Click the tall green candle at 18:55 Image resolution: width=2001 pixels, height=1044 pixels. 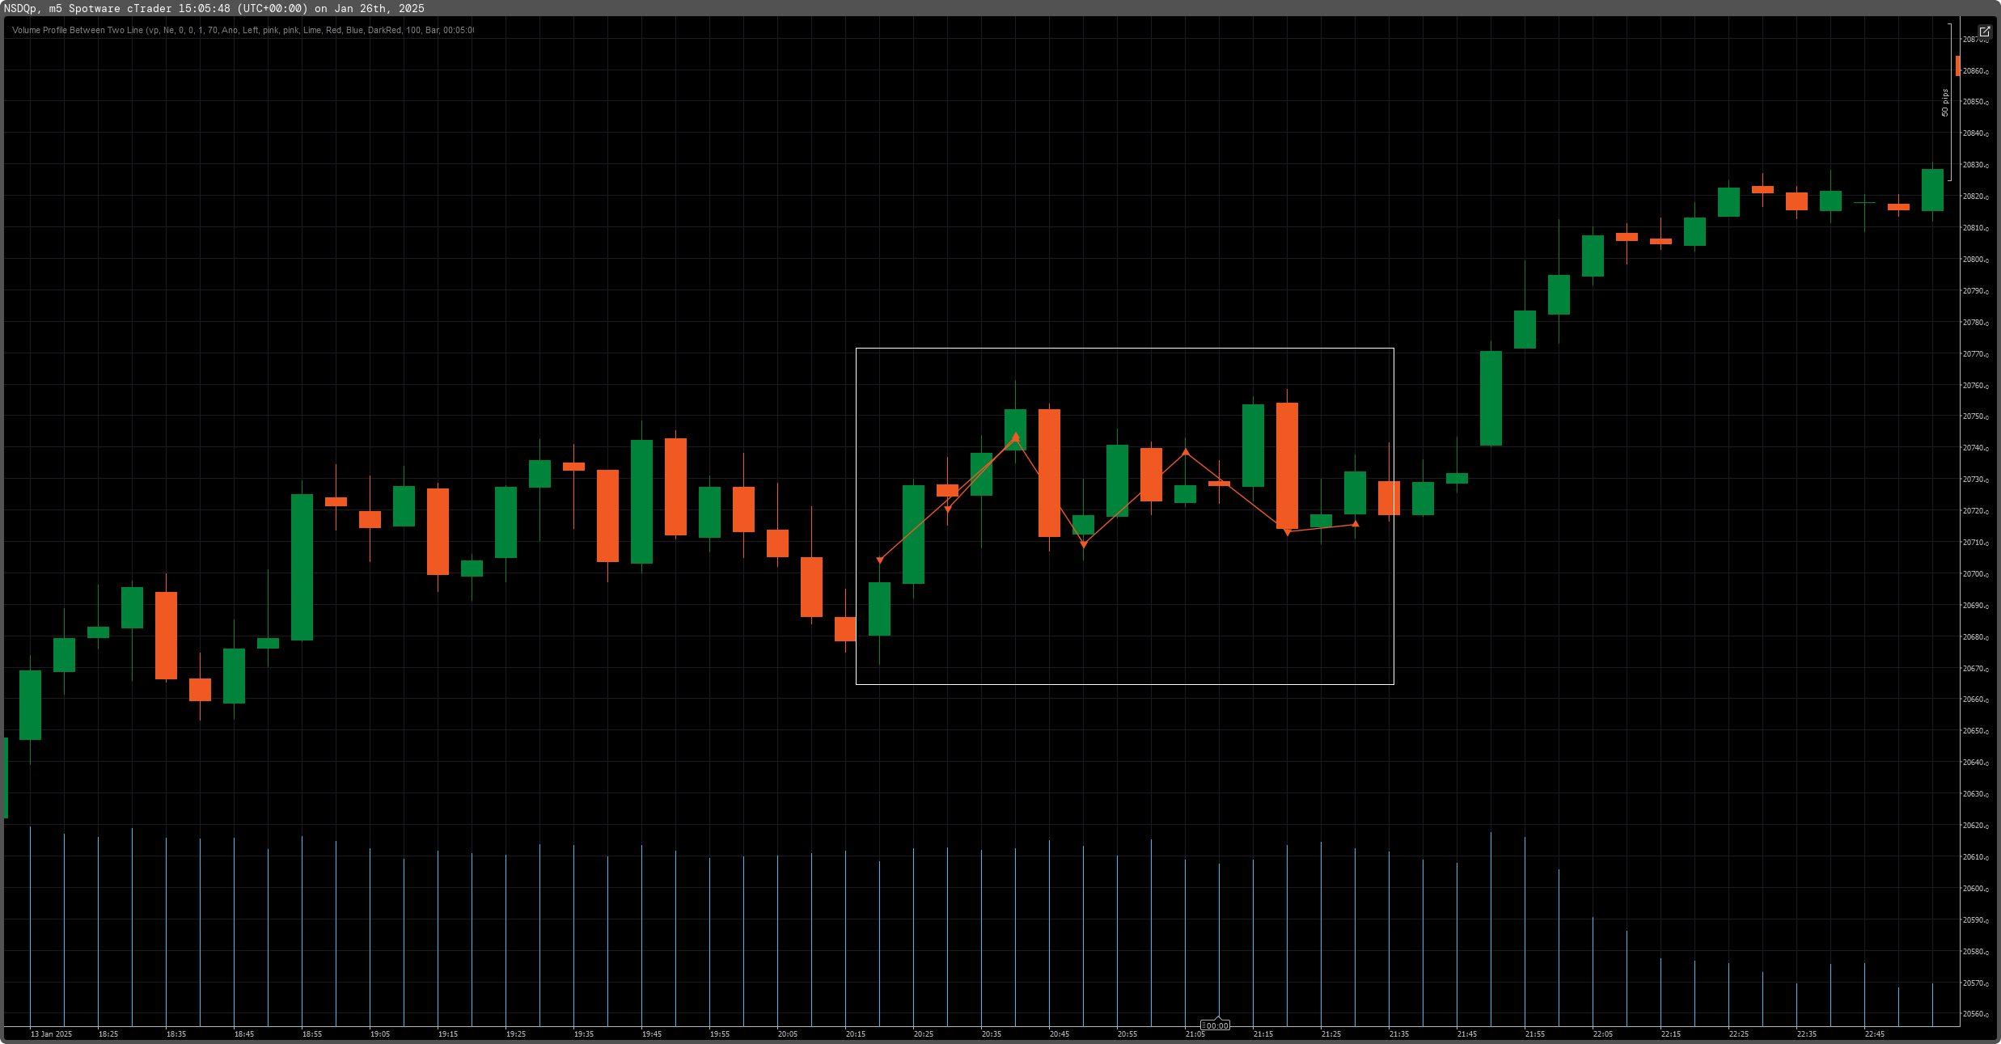302,566
